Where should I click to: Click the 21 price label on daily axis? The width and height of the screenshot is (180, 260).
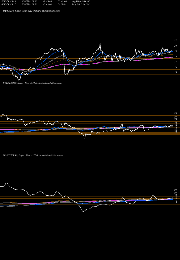[176, 40]
